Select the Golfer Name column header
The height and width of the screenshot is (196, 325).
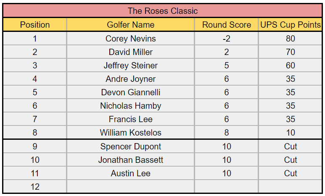tap(130, 25)
